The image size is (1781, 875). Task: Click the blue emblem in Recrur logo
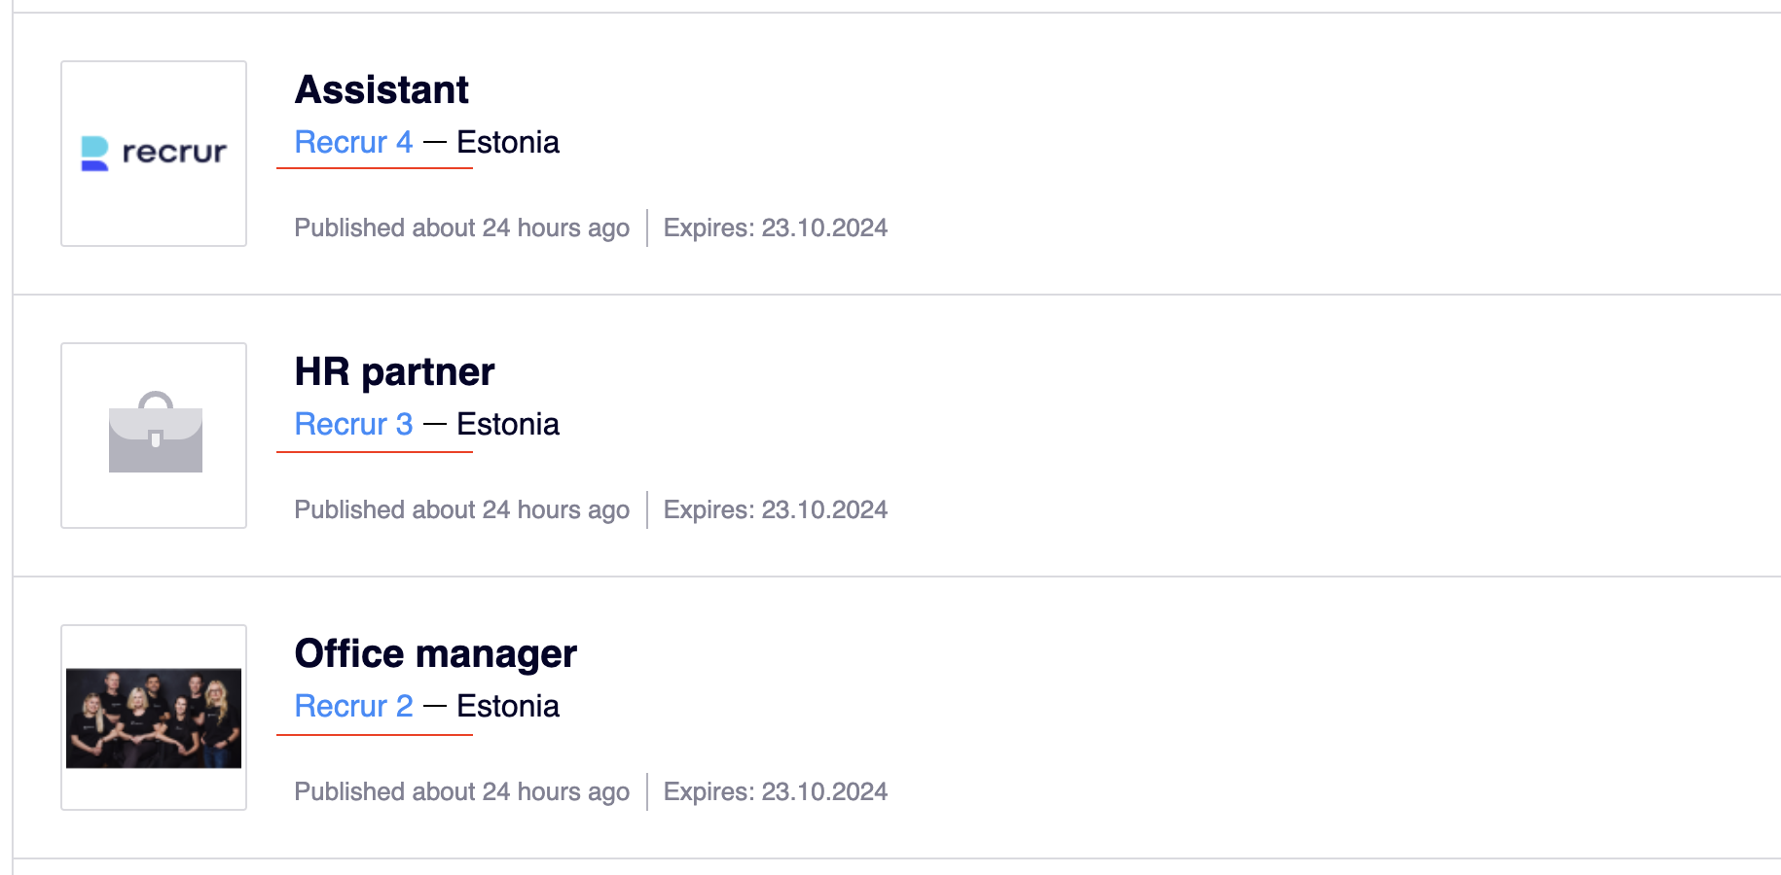94,154
